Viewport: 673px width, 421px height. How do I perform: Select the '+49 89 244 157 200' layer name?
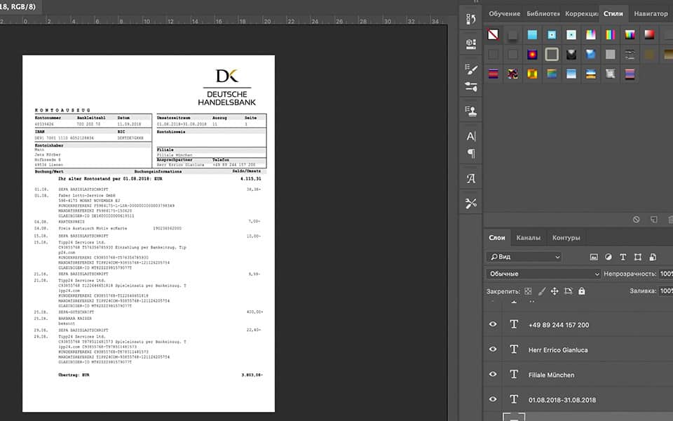[559, 325]
